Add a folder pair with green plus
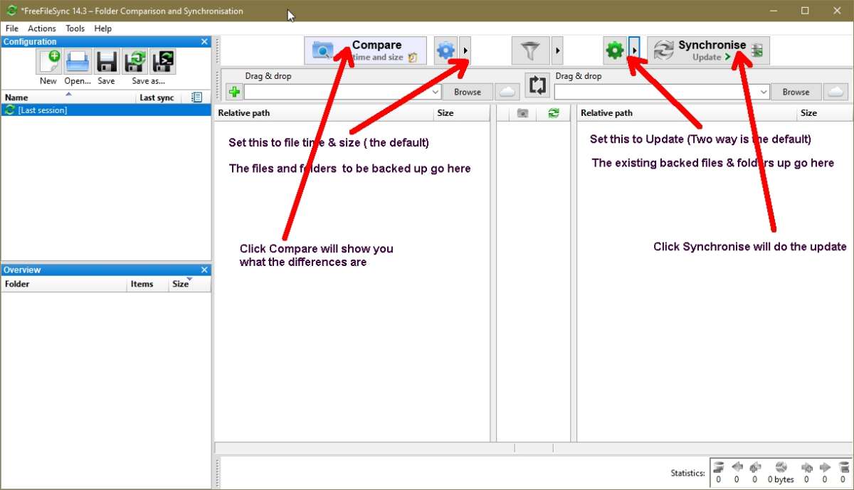The image size is (854, 490). tap(233, 92)
